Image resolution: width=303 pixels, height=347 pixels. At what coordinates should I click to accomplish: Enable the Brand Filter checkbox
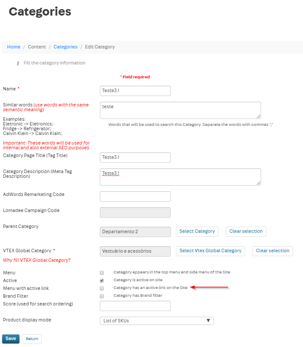pos(102,296)
